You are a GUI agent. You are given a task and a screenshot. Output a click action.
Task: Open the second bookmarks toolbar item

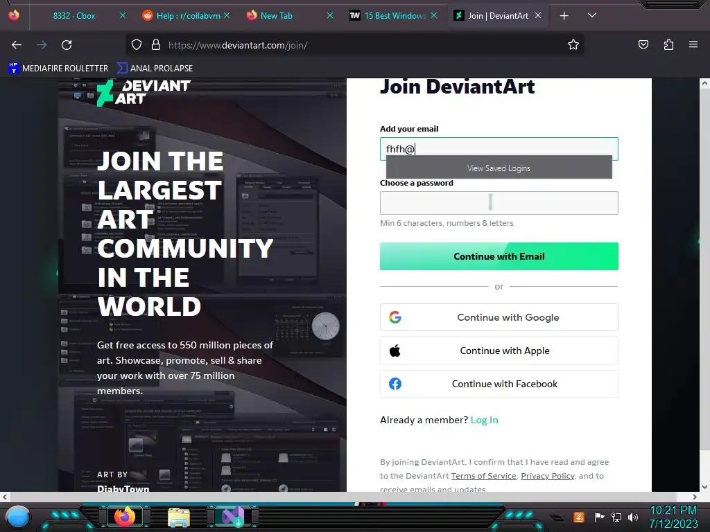(155, 69)
